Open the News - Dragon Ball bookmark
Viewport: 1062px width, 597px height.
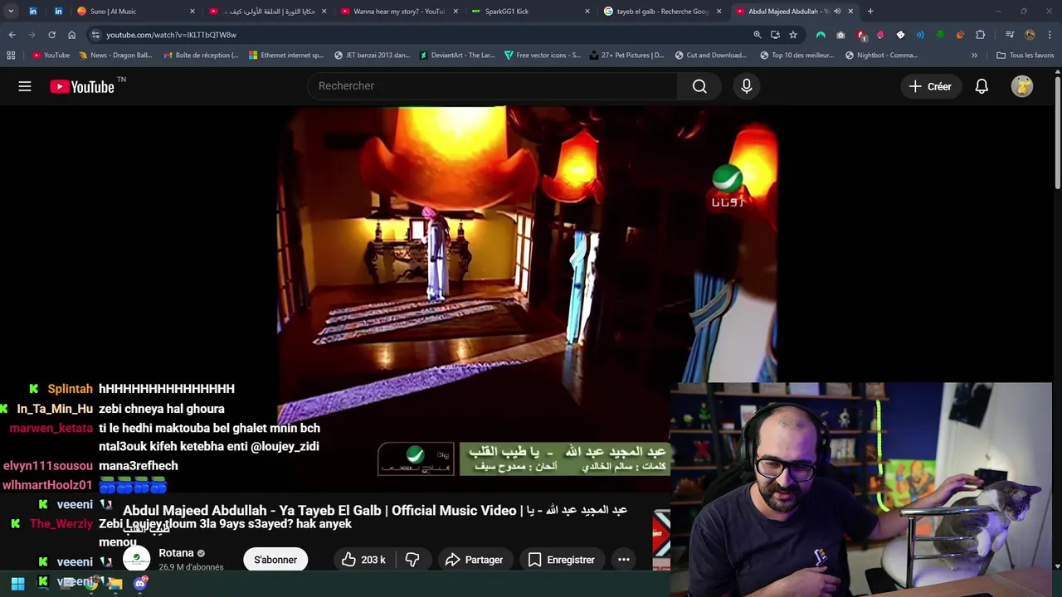[x=115, y=56]
